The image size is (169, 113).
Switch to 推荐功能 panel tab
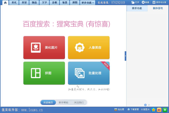137,8
